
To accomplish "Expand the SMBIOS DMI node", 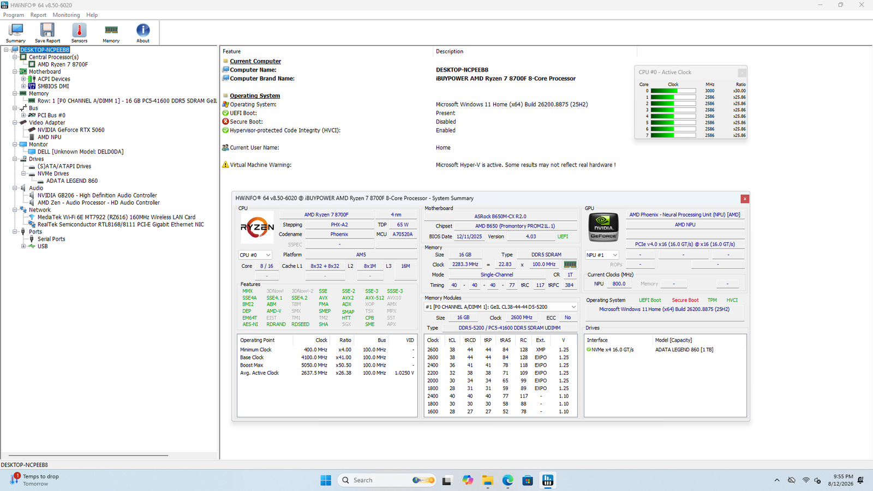I will point(23,86).
